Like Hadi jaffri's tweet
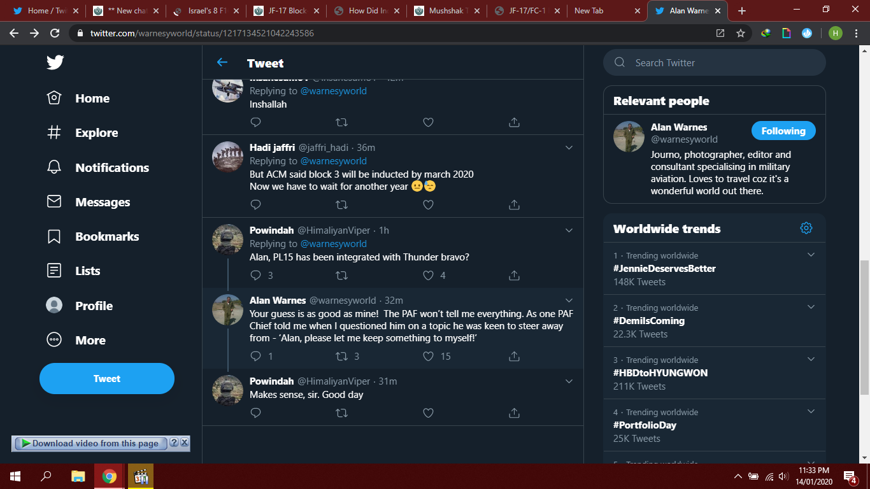 [428, 205]
